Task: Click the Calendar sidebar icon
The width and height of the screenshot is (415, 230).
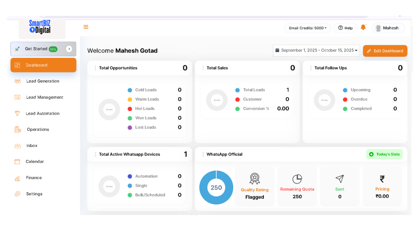Action: [x=17, y=162]
